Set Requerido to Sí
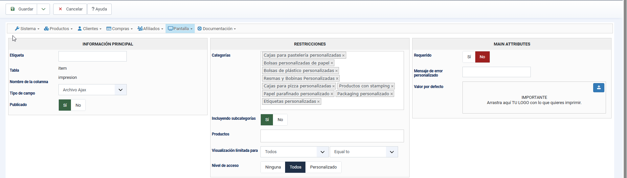The height and width of the screenshot is (178, 627). 469,57
